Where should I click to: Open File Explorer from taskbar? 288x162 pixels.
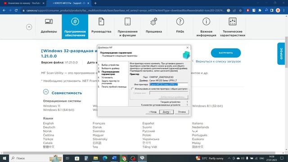coord(95,158)
